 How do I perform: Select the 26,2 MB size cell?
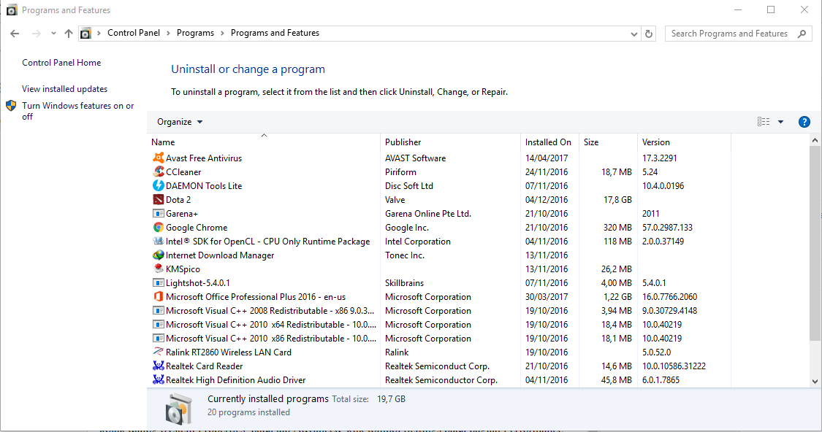click(617, 269)
